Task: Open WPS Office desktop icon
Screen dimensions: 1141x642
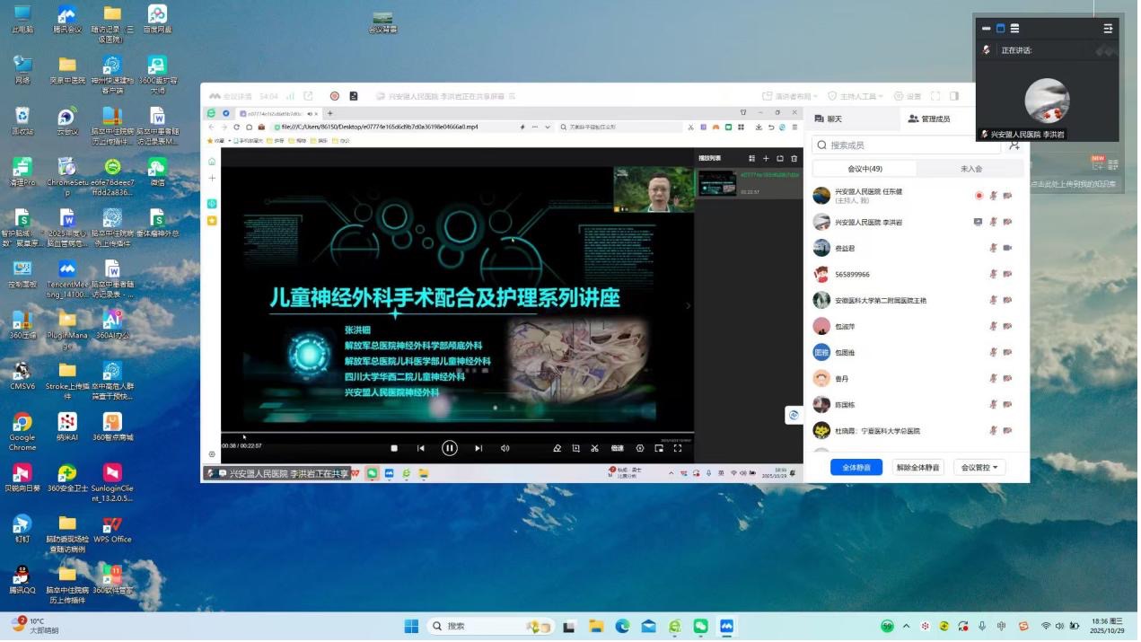Action: click(x=112, y=529)
